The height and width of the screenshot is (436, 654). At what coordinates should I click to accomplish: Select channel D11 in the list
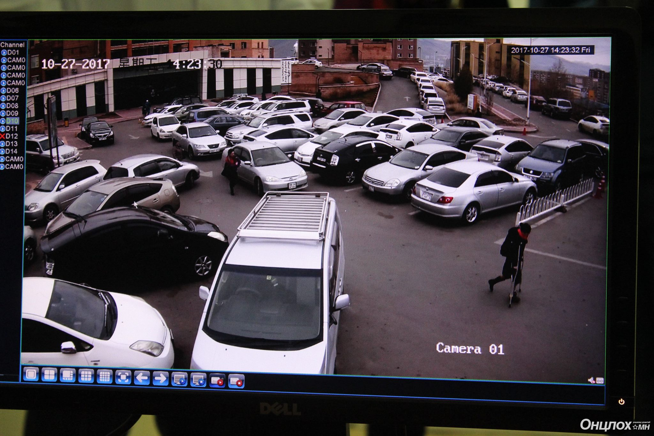coord(12,129)
